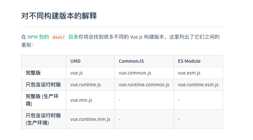Click the dist/ code label
The image size is (253, 140).
[59, 37]
